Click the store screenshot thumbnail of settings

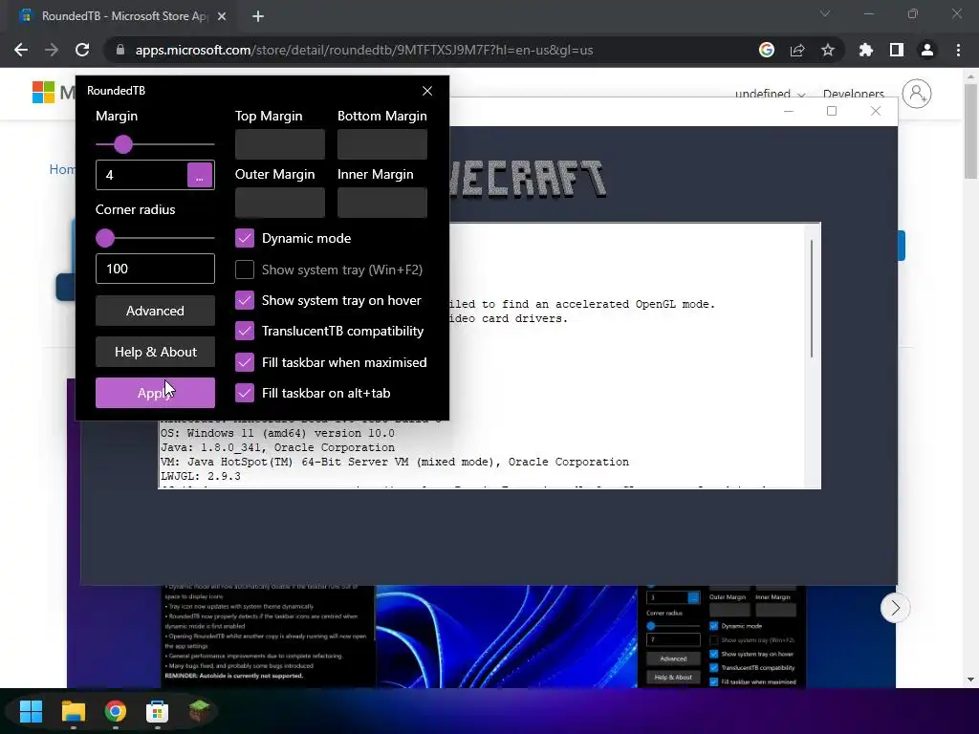pos(721,637)
